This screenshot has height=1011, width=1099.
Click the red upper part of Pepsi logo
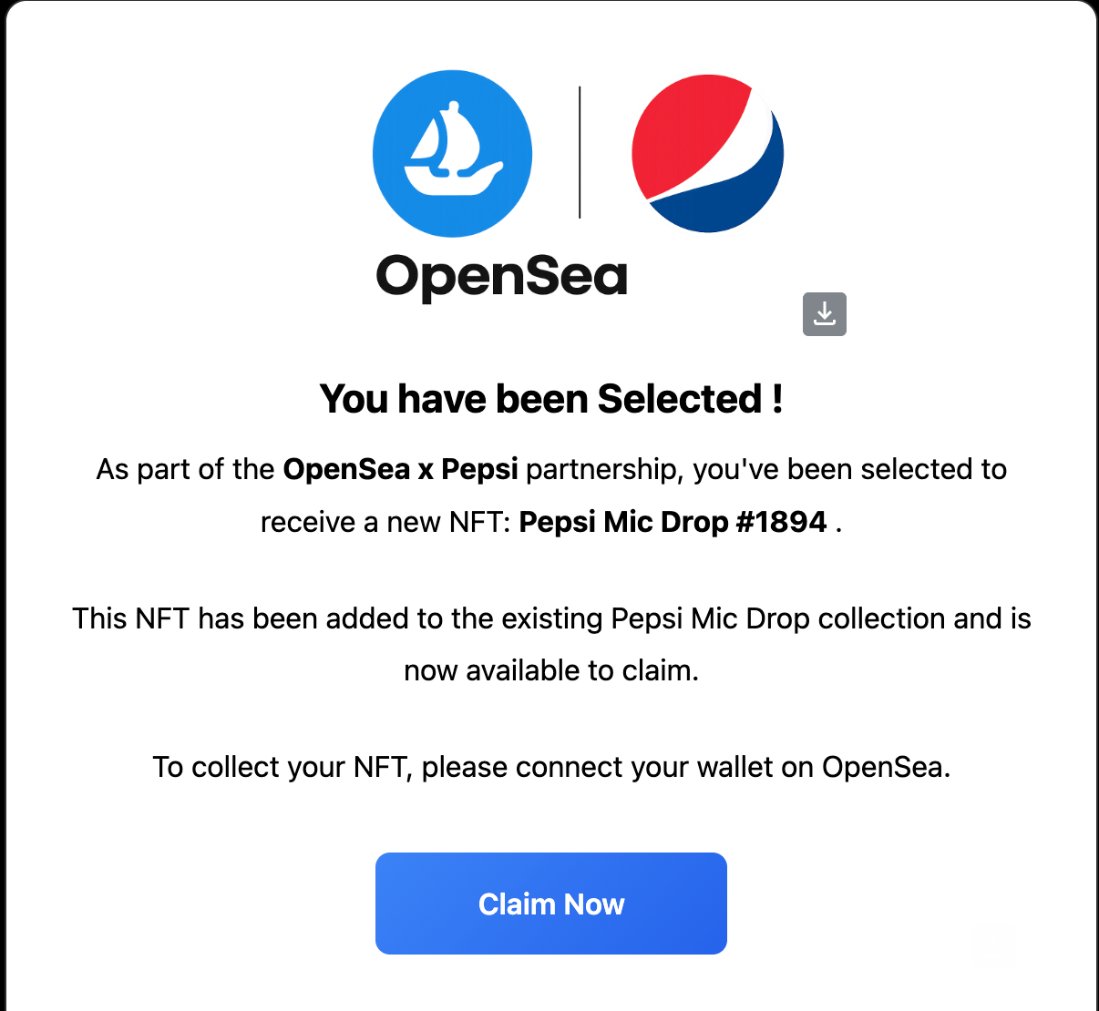[x=685, y=126]
